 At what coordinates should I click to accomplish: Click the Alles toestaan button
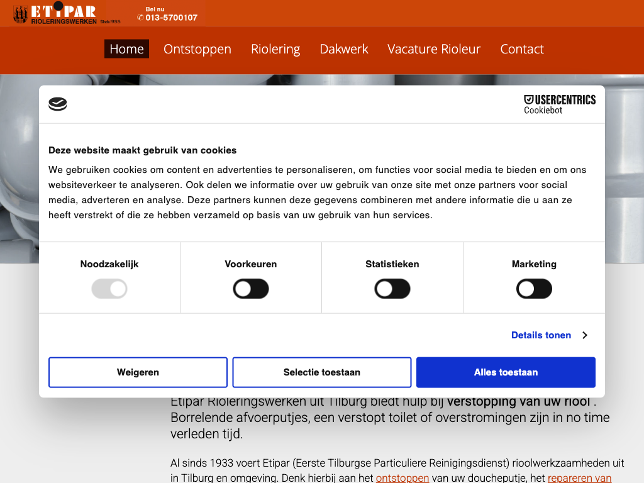click(x=506, y=372)
